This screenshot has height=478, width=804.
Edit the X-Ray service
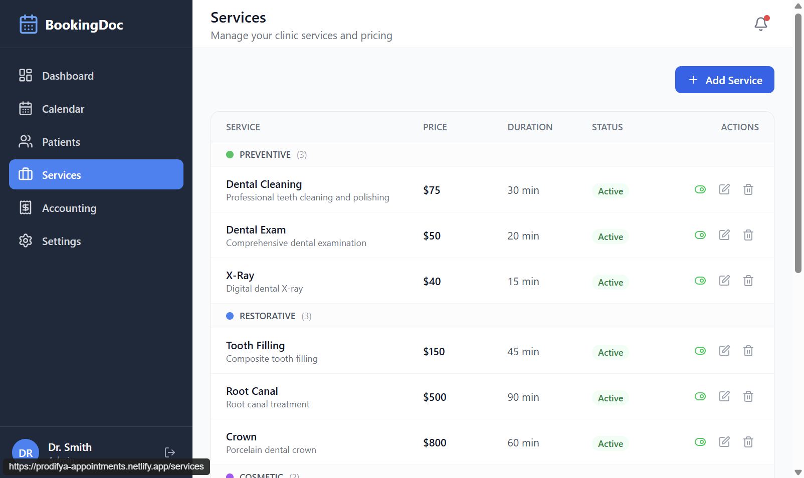click(x=724, y=281)
